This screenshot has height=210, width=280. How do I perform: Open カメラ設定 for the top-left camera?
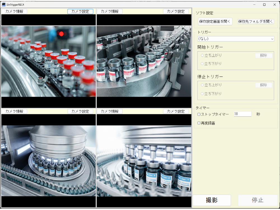(80, 11)
